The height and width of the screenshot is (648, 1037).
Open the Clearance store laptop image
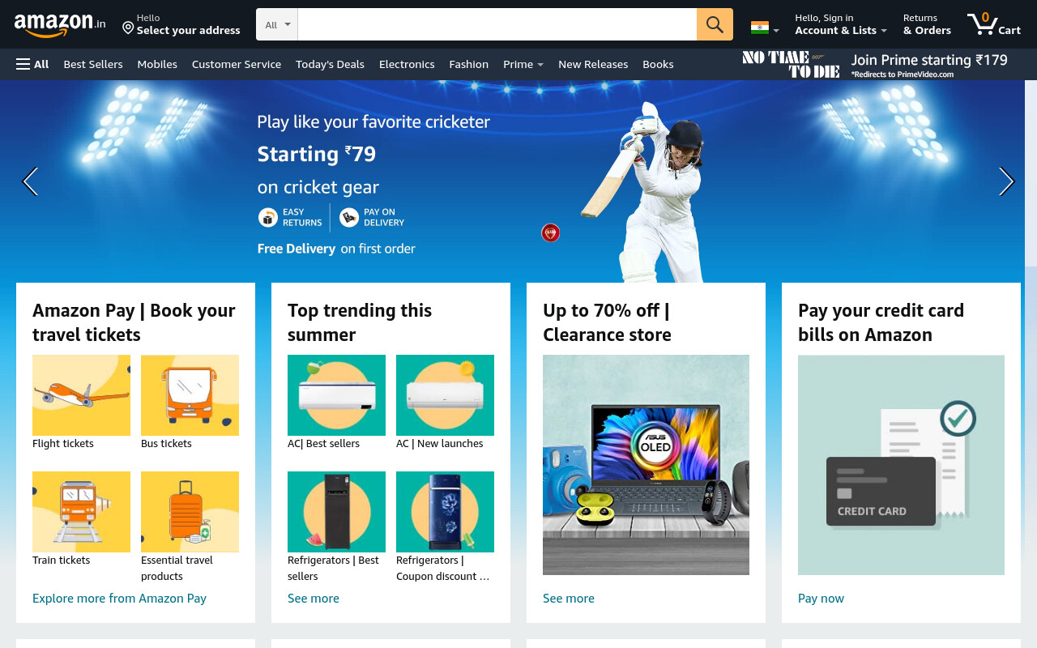point(646,465)
